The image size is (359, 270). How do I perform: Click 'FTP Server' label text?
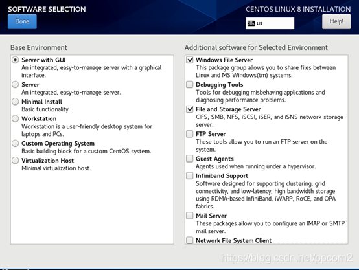[211, 134]
